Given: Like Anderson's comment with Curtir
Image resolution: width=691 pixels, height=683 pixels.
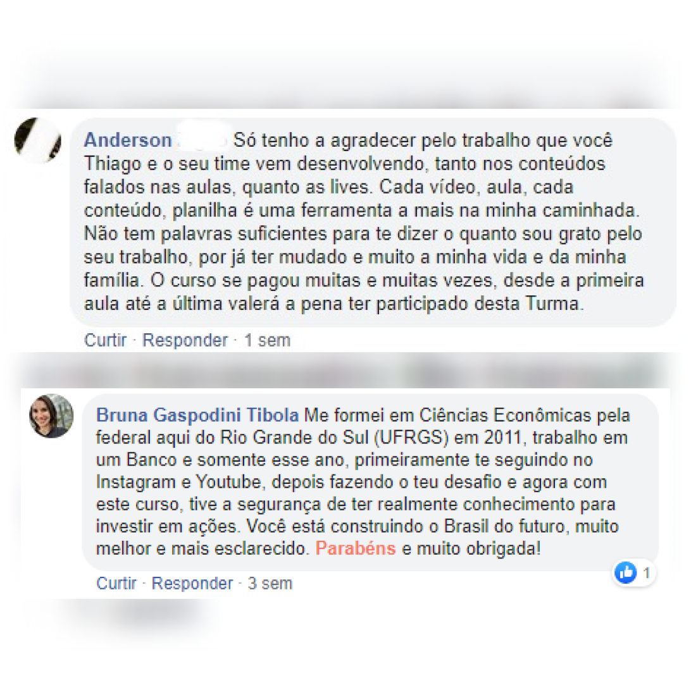Looking at the screenshot, I should click(105, 340).
